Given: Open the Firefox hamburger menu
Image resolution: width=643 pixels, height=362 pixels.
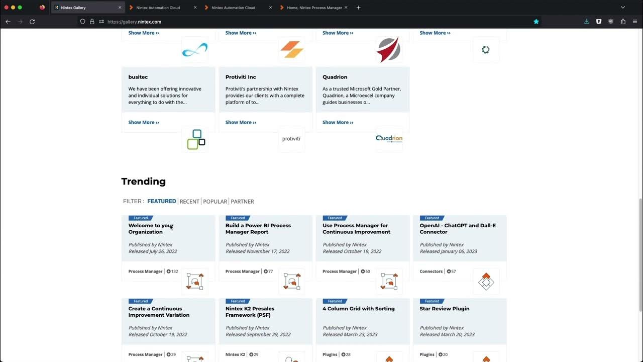Looking at the screenshot, I should pyautogui.click(x=635, y=22).
